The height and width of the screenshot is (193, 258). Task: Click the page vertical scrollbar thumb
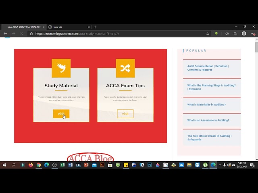pyautogui.click(x=256, y=47)
